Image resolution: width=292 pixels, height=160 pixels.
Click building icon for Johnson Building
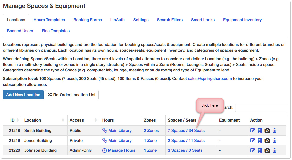tap(260, 150)
